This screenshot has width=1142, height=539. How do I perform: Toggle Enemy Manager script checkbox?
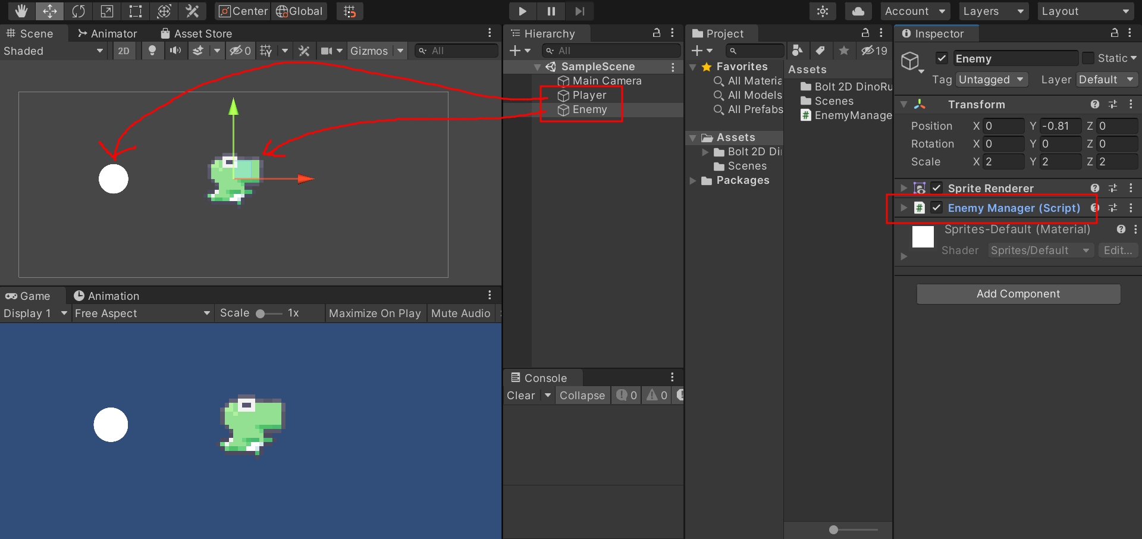(x=937, y=208)
